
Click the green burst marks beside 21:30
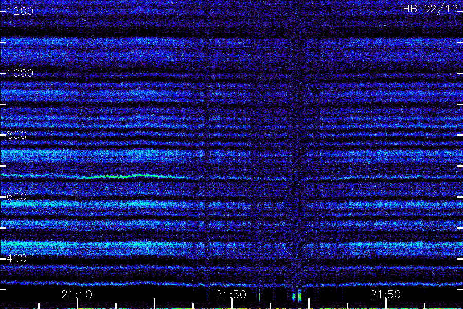[x=297, y=296]
